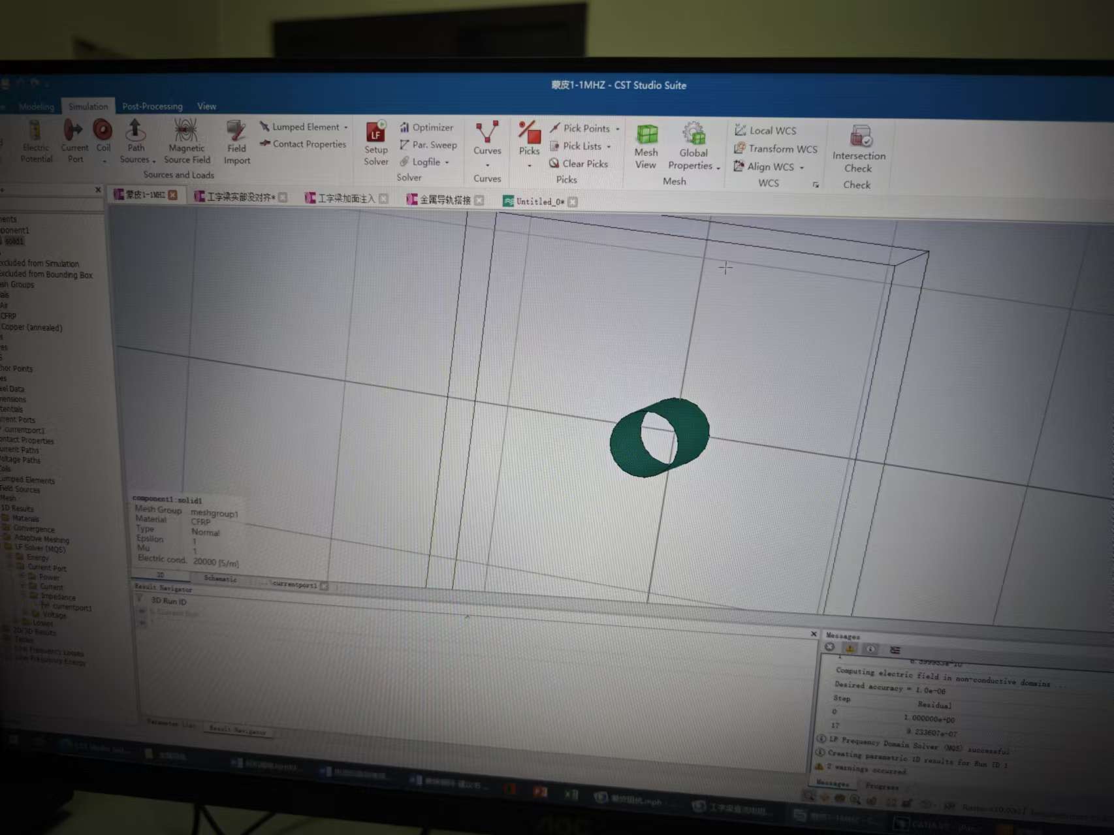1114x835 pixels.
Task: Click Contact Properties button
Action: click(x=303, y=144)
